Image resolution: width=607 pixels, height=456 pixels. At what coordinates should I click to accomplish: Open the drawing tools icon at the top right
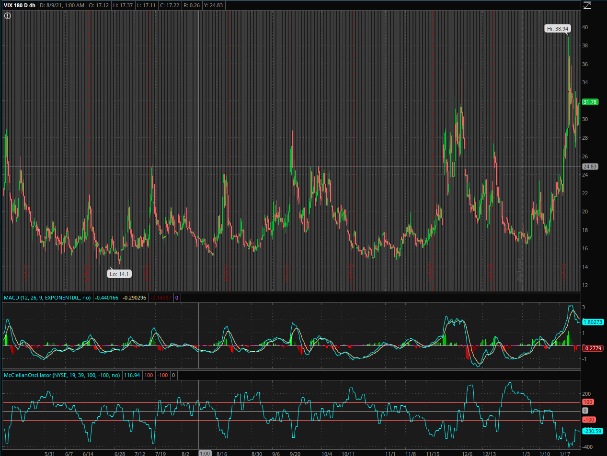click(587, 5)
